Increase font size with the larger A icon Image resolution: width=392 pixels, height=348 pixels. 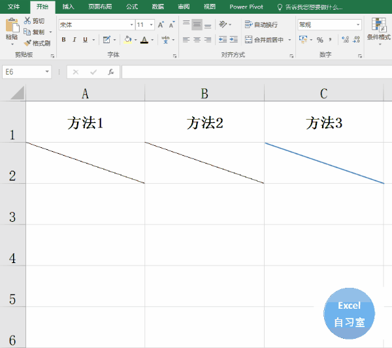161,25
